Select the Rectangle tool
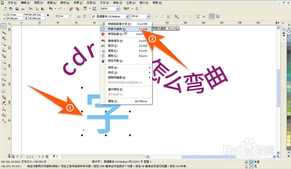Screen dimensions: 291x169 click(3, 62)
